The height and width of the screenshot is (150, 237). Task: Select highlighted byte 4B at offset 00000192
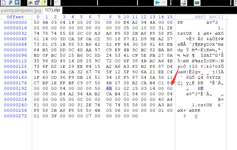(x=109, y=88)
